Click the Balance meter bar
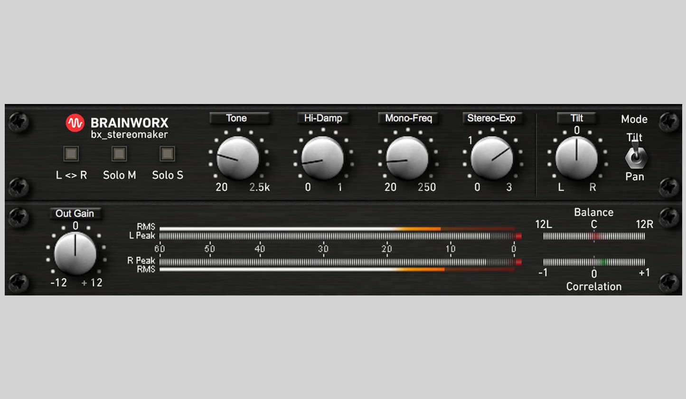Image resolution: width=686 pixels, height=399 pixels. [594, 236]
